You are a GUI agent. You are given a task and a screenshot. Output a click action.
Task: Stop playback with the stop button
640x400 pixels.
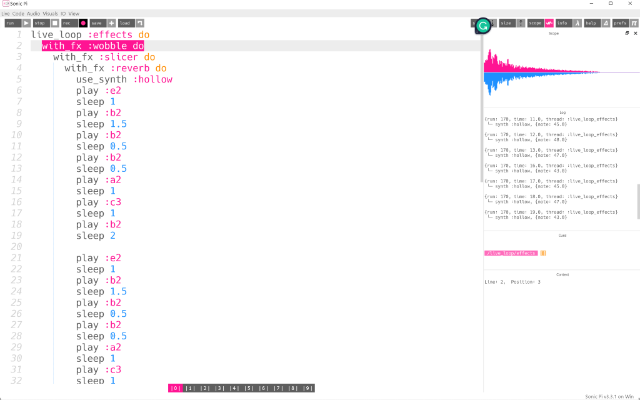point(46,23)
